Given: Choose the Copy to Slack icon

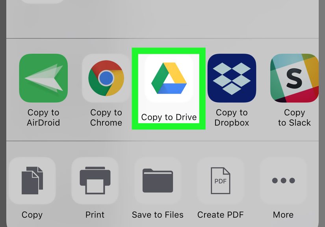Looking at the screenshot, I should [295, 78].
